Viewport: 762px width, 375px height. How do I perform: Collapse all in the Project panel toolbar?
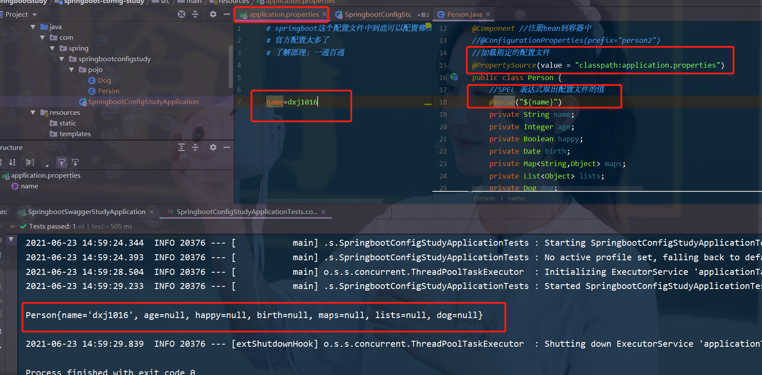(x=195, y=14)
